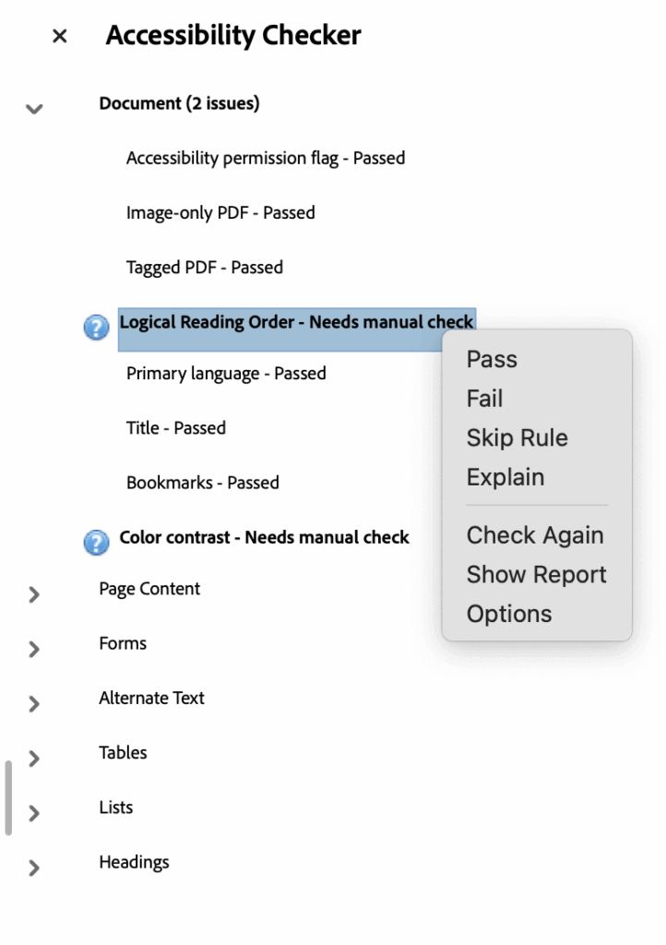Expand the Page Content section

click(x=33, y=593)
